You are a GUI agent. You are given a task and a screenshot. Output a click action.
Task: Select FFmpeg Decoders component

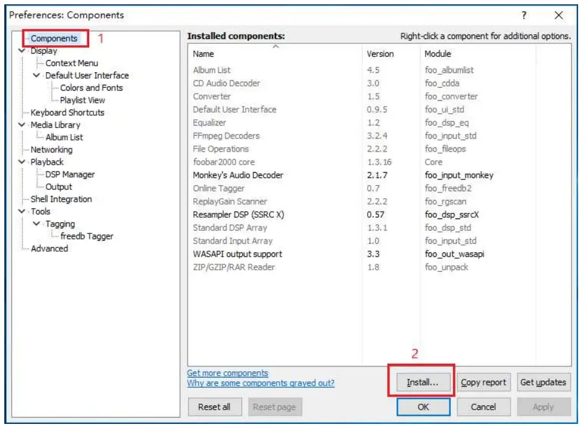tap(379, 136)
